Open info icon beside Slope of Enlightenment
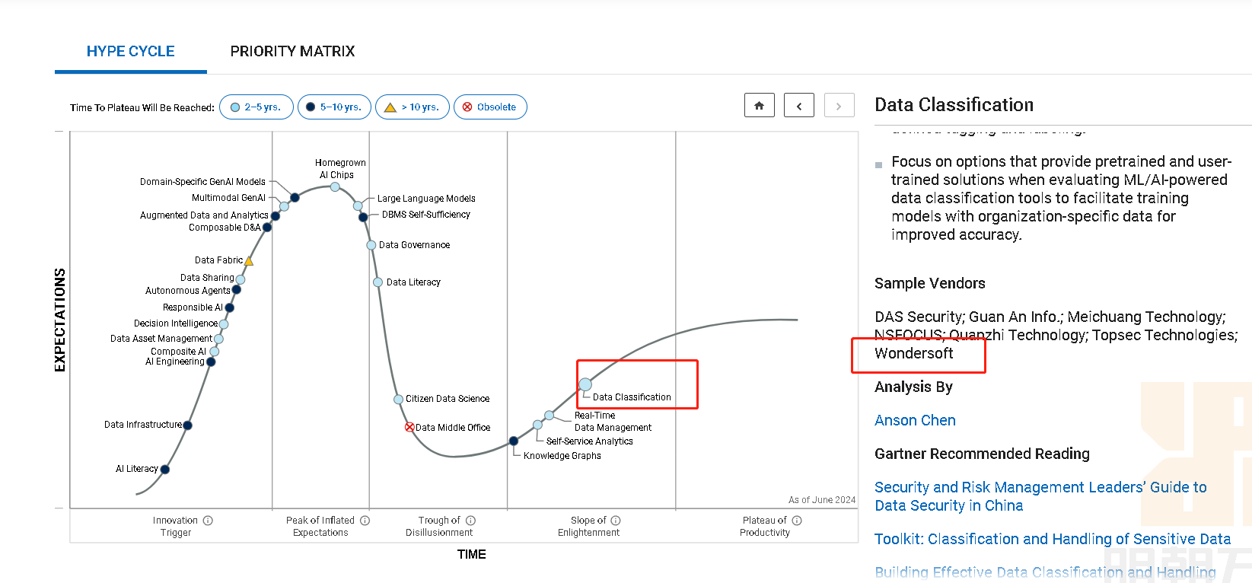The image size is (1252, 583). click(616, 521)
